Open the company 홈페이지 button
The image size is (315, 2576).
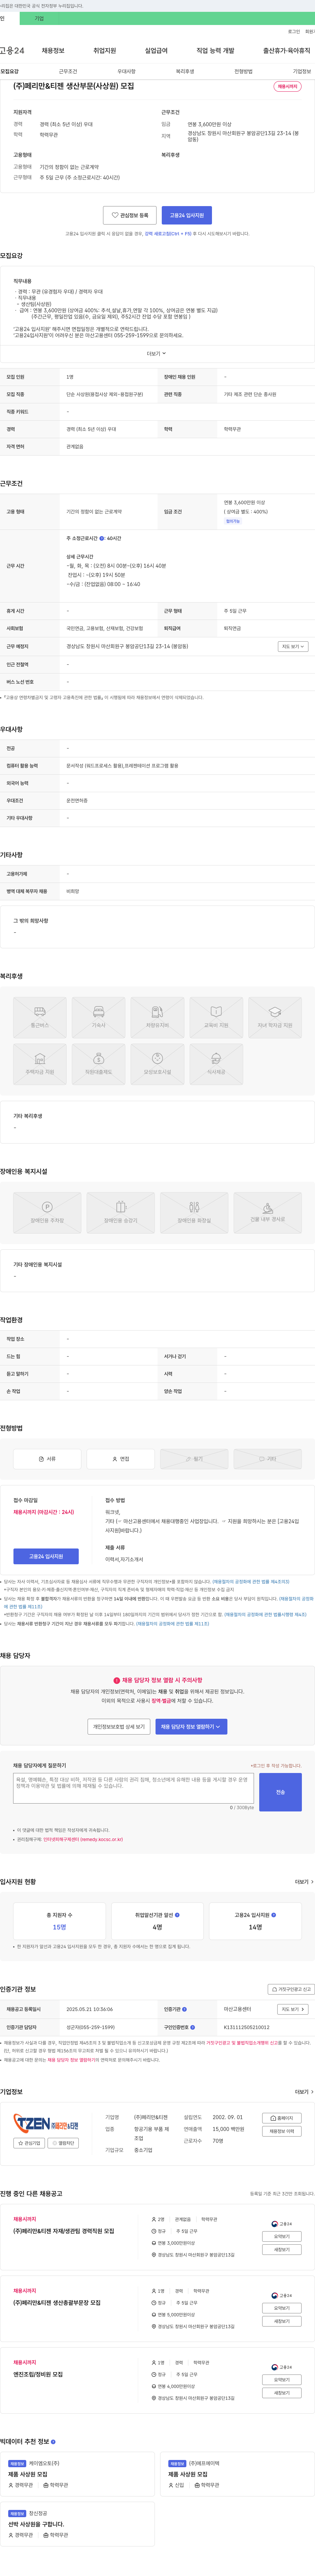(282, 2118)
